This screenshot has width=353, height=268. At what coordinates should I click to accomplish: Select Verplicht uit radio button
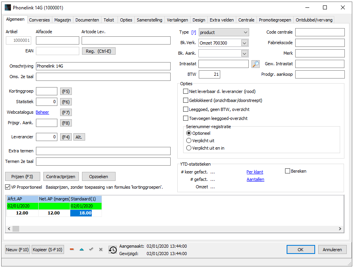coord(189,141)
